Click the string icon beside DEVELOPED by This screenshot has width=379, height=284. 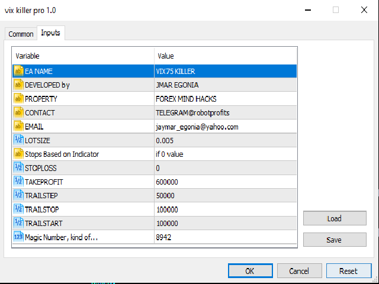click(x=18, y=85)
